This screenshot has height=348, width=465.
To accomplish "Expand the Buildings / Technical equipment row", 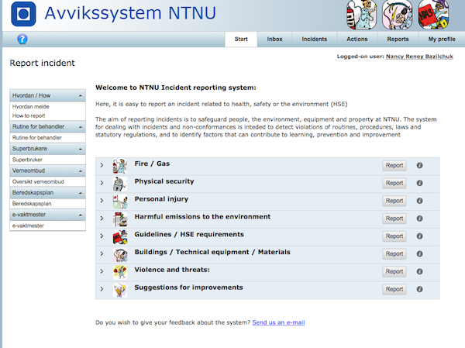I will click(x=102, y=253).
